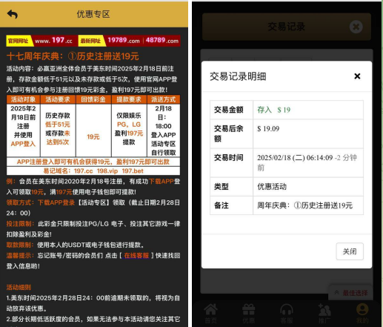Screen dimensions: 383x327
Task: Click the 48789.com address in banner
Action: 162,40
